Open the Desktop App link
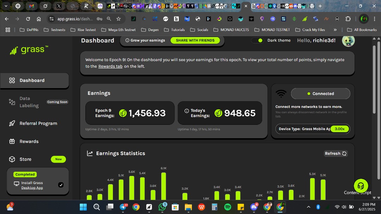The image size is (381, 214). [x=32, y=188]
